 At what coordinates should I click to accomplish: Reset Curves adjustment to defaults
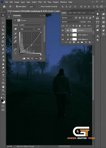pyautogui.click(x=32, y=59)
